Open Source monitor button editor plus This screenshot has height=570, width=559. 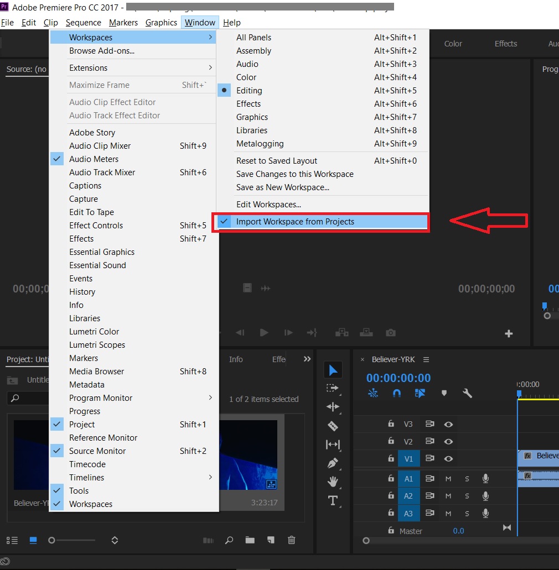point(509,333)
